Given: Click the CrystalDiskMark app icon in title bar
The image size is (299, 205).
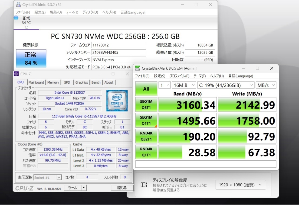Looking at the screenshot, I should point(137,68).
